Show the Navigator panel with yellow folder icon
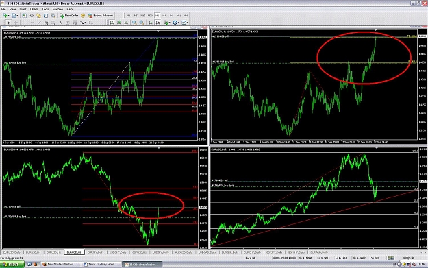428x268 pixels. pos(39,16)
